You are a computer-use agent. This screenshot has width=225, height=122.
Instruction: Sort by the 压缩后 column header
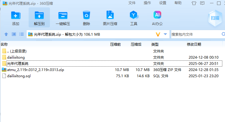(x=136, y=44)
